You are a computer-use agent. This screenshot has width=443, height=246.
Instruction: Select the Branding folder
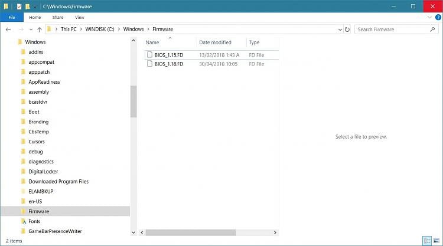point(38,122)
